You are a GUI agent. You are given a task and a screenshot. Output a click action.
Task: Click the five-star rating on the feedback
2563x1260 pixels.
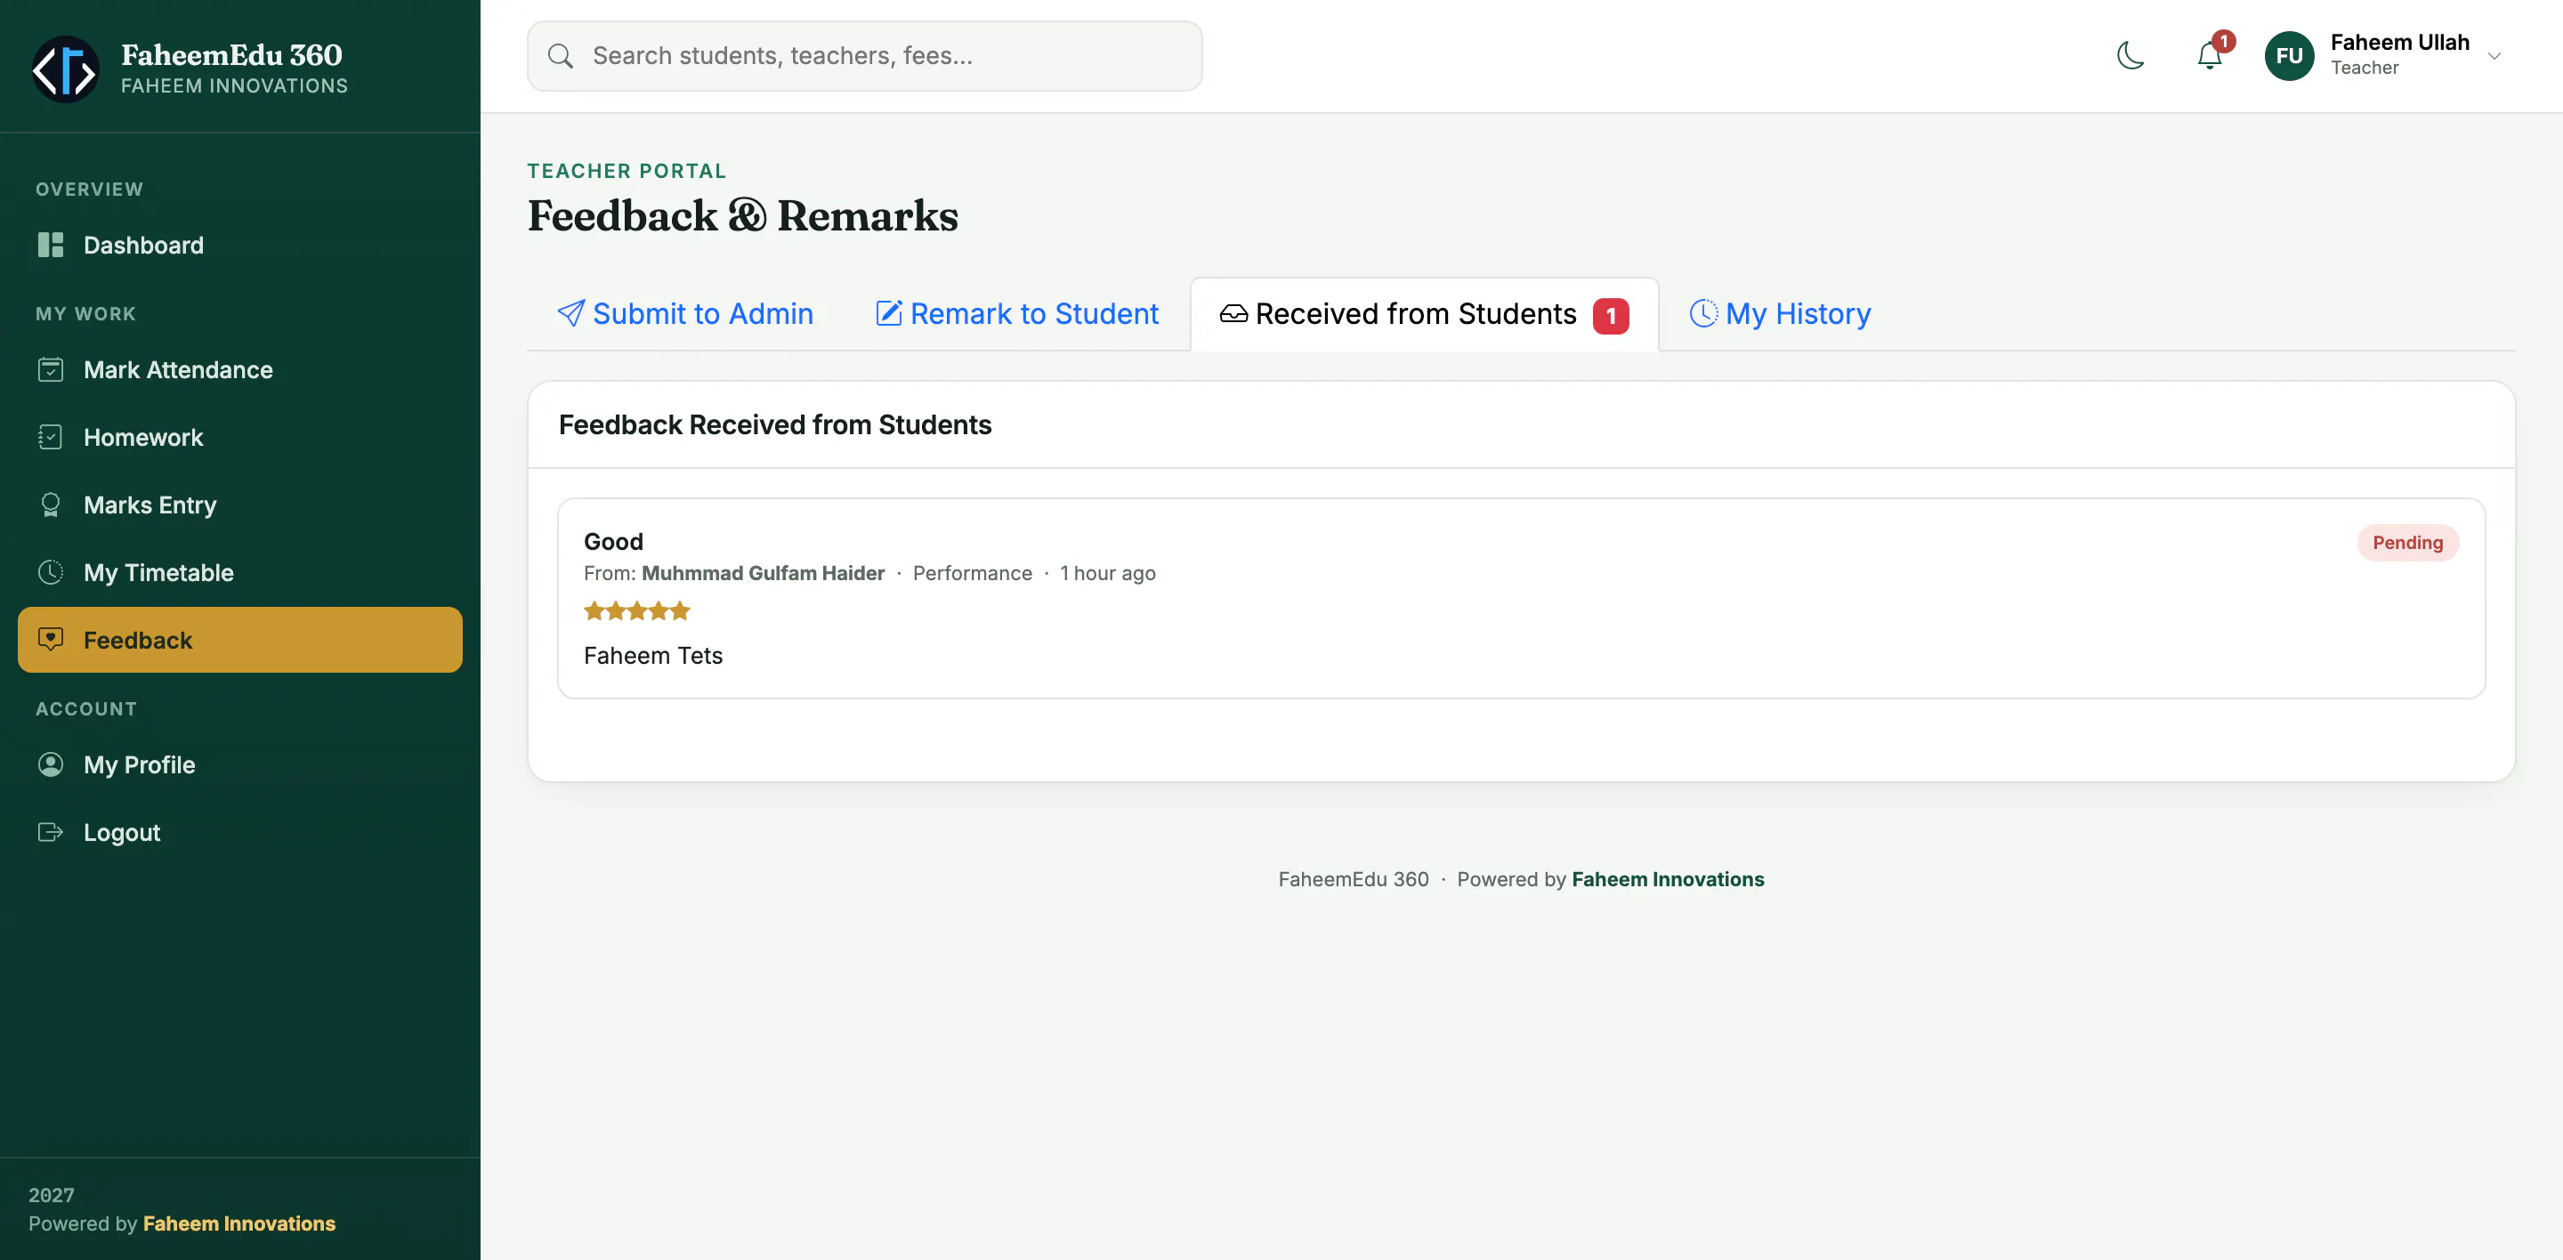(637, 611)
